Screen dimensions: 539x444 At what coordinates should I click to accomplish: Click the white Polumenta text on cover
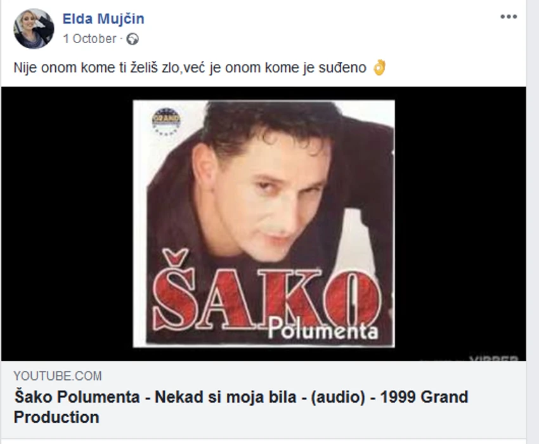point(323,329)
